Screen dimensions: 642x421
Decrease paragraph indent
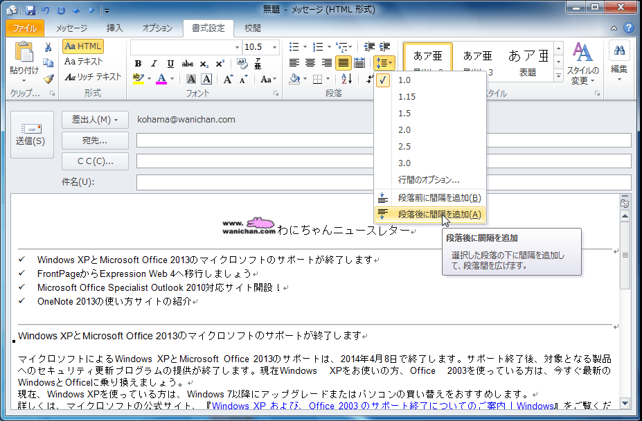tap(369, 46)
